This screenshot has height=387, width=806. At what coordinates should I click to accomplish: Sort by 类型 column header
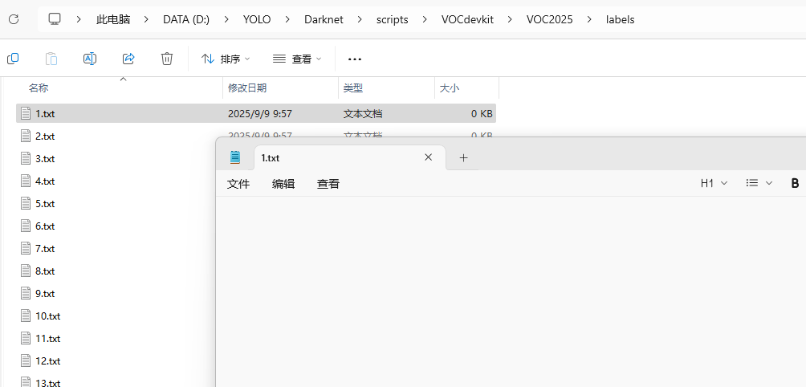coord(353,88)
